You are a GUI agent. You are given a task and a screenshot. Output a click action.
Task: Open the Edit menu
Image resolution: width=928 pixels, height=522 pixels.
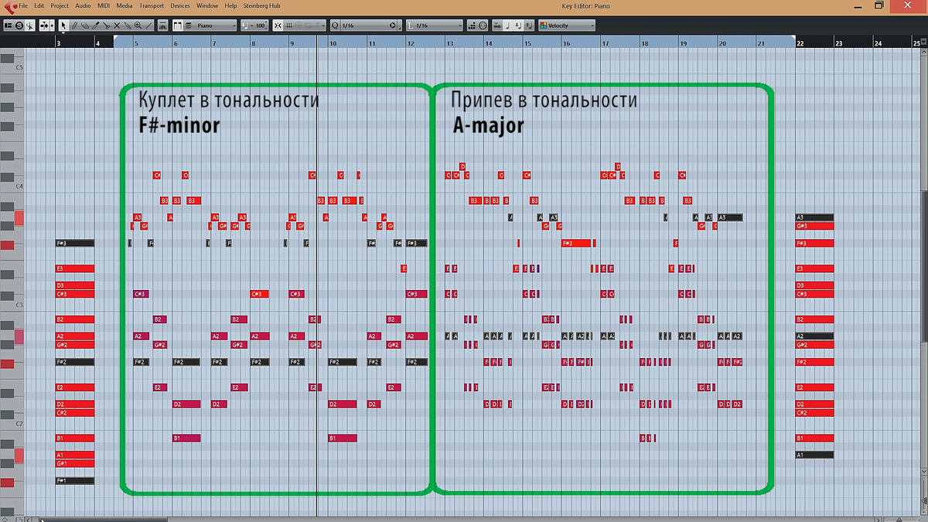point(39,5)
